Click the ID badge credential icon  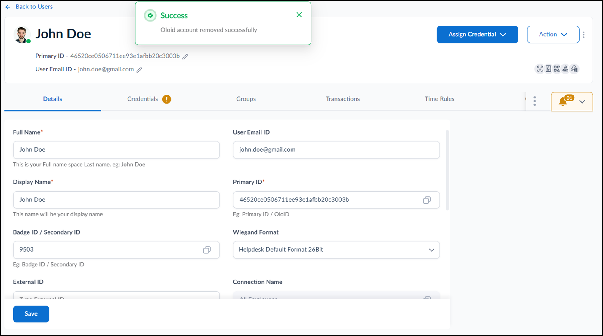[x=548, y=69]
